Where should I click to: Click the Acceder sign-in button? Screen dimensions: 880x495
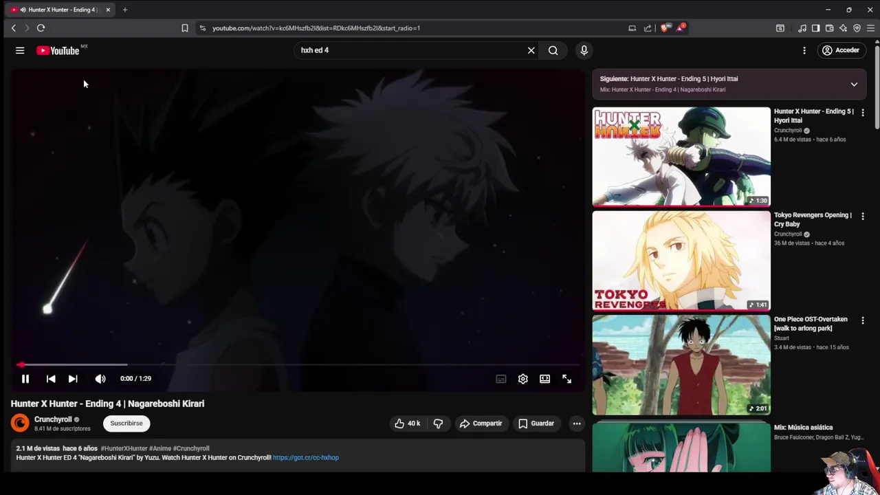[x=841, y=50]
